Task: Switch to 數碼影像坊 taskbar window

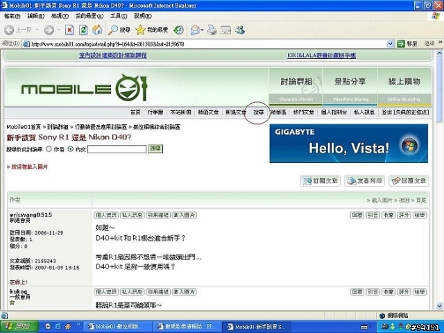Action: coord(187,327)
